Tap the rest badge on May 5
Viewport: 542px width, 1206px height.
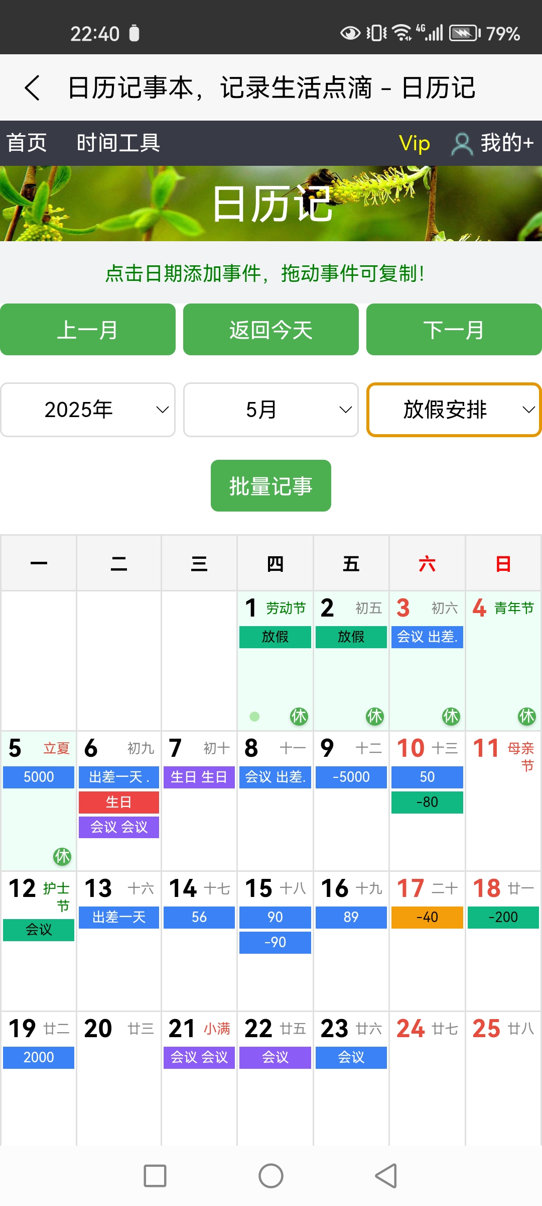(62, 856)
